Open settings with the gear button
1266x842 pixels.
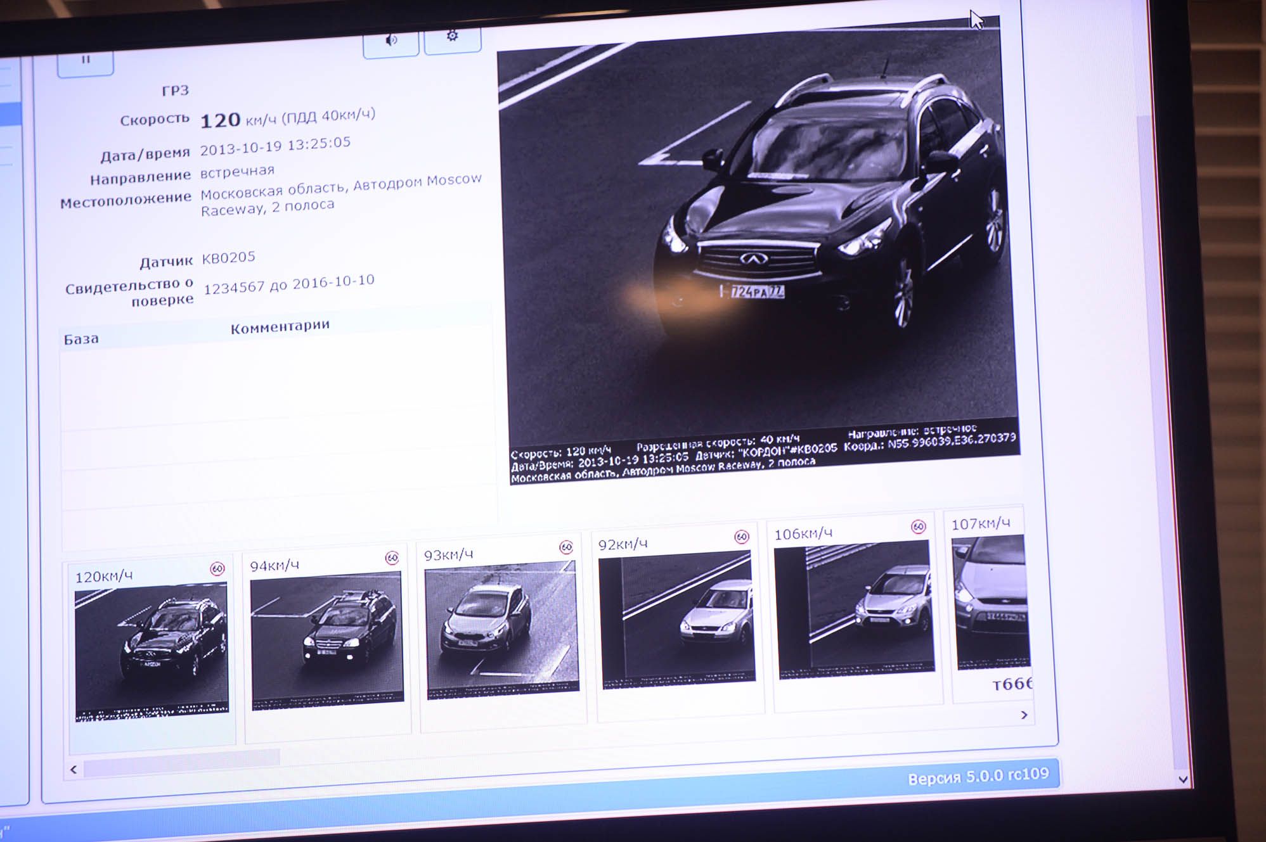452,39
